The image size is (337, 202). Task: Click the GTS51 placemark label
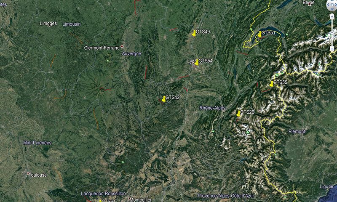[x=268, y=33]
